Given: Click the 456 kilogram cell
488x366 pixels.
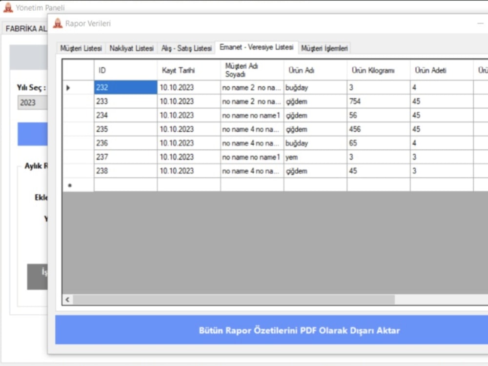Looking at the screenshot, I should click(x=379, y=129).
